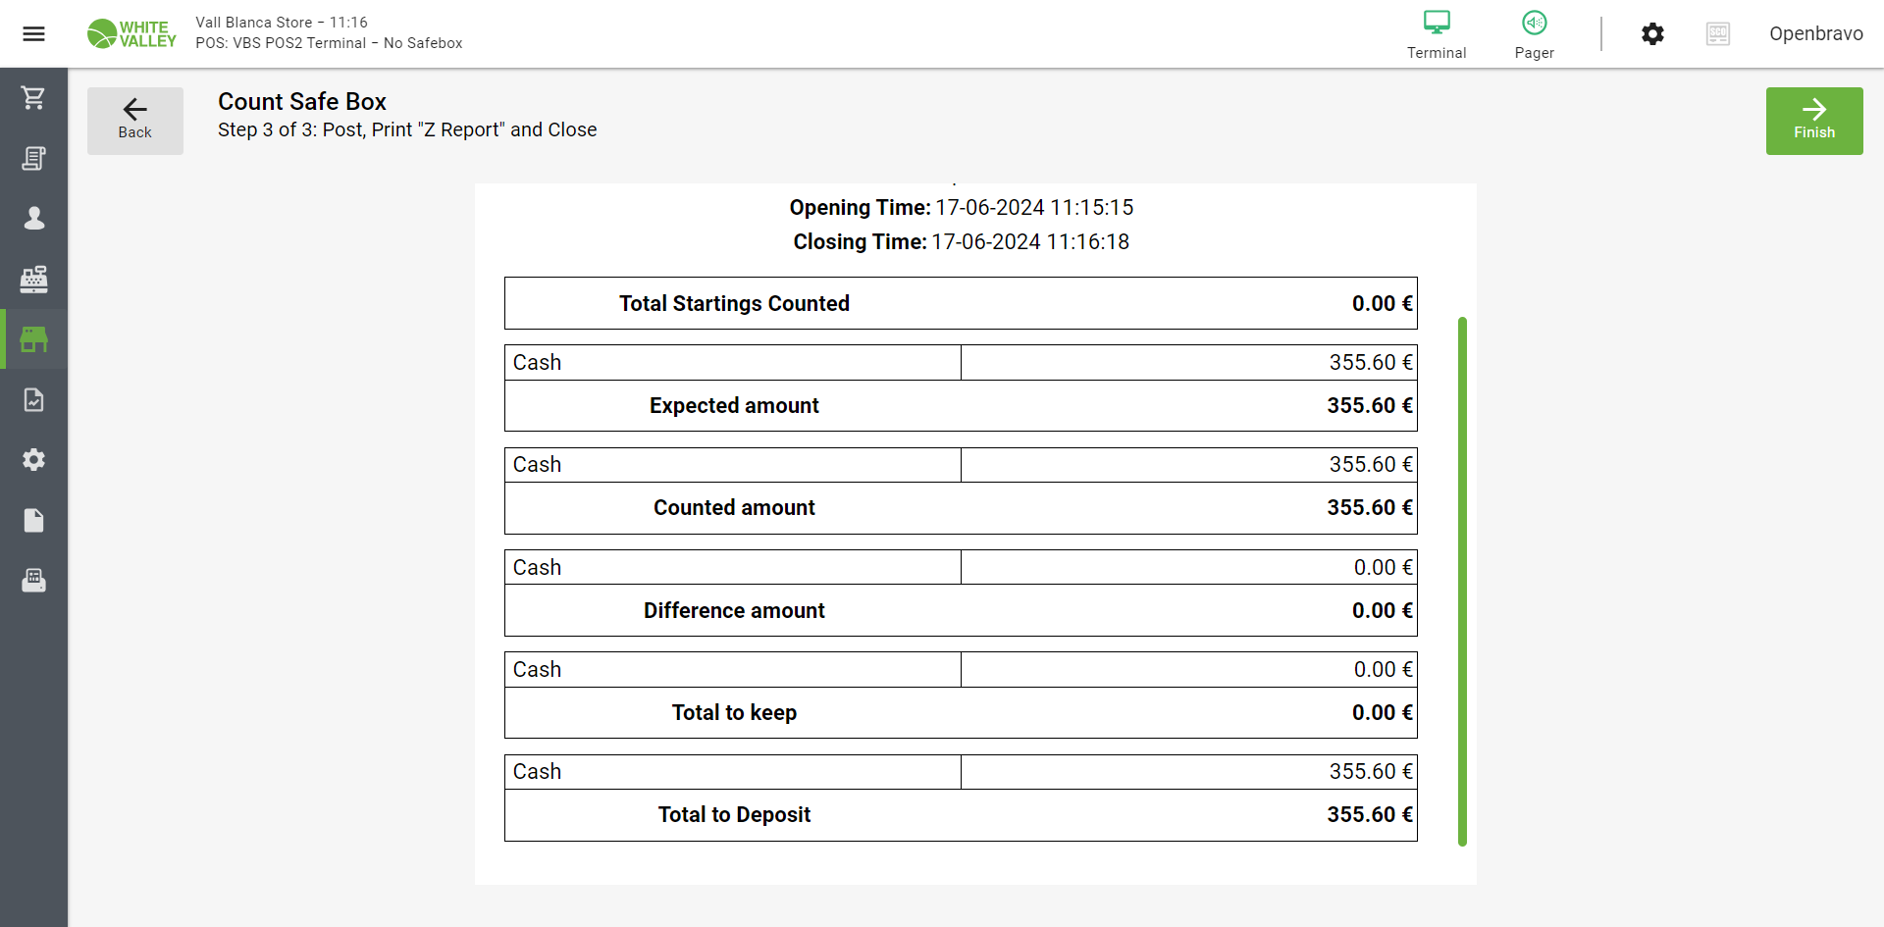Viewport: 1884px width, 927px height.
Task: Open the Openbravo user menu
Action: (x=1815, y=34)
